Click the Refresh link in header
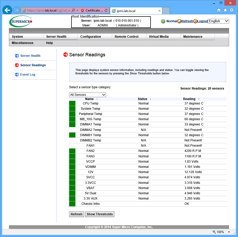Screen dimensions: 238x237 (187, 21)
